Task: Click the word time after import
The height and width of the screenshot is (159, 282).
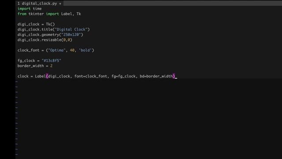Action: [37, 9]
